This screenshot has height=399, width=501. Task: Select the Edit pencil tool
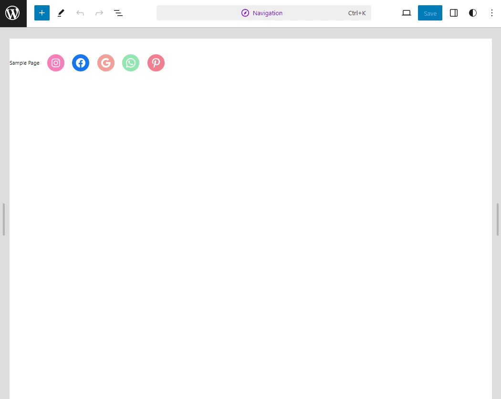(61, 13)
